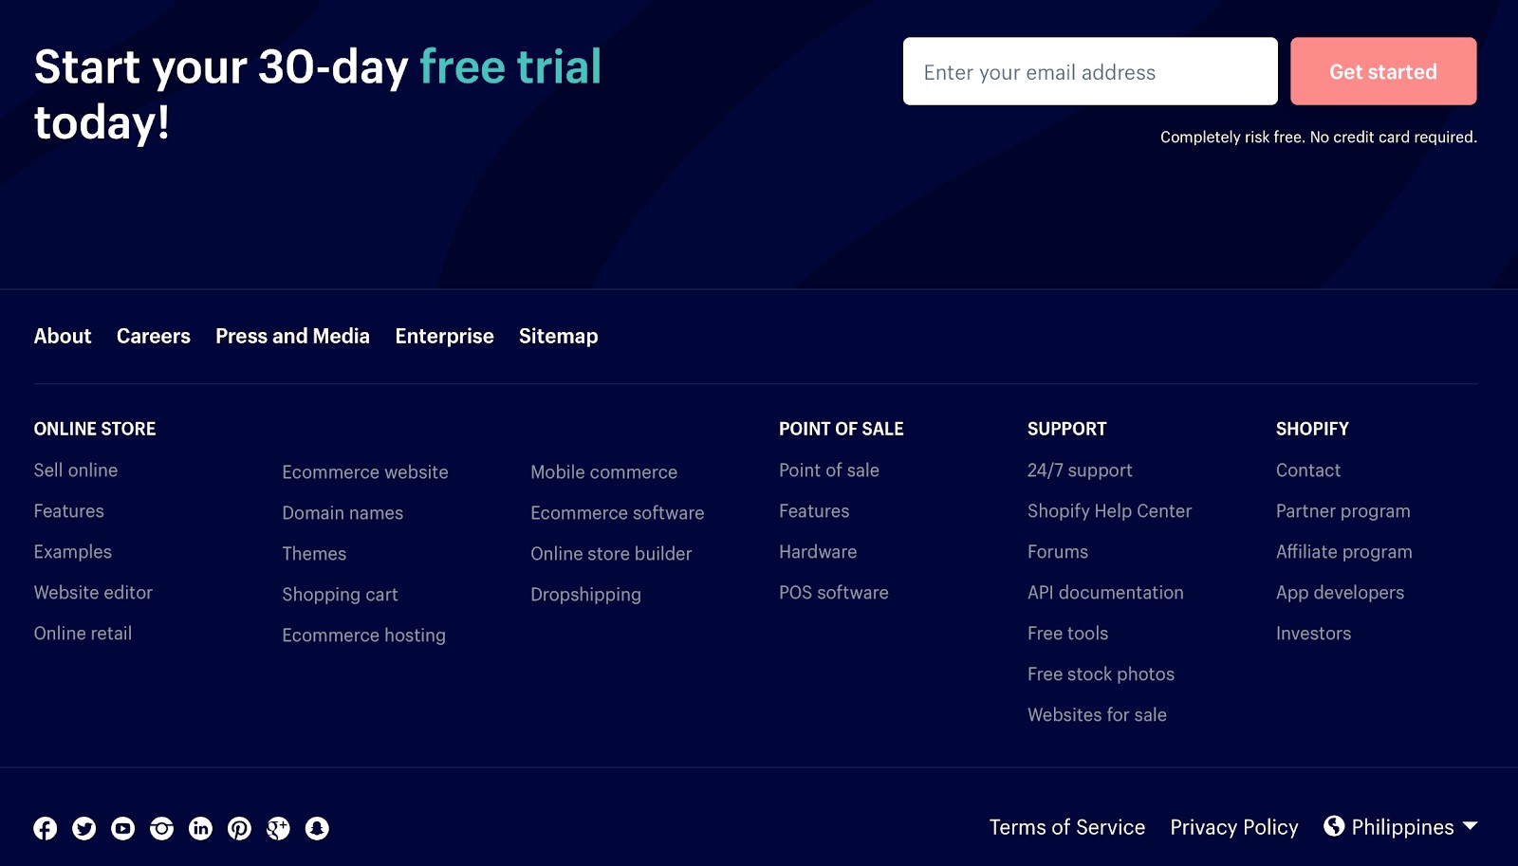Browse the Themes link
Screen dimensions: 1518x866
tap(314, 554)
